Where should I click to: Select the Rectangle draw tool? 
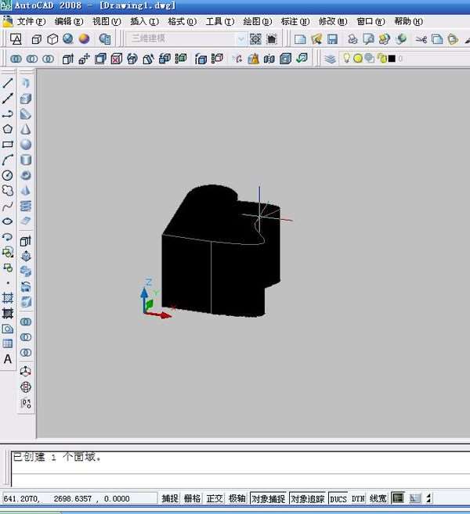pos(8,144)
